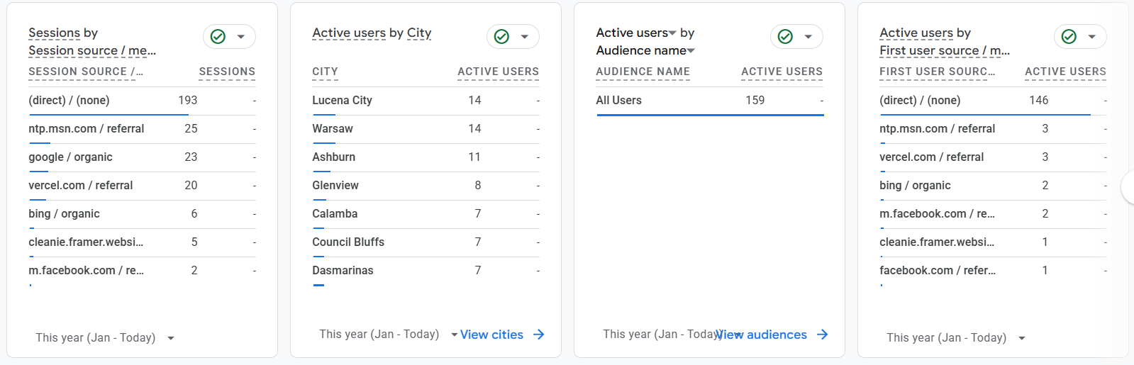Select the Glenview row
Image resolution: width=1134 pixels, height=365 pixels.
coord(426,186)
